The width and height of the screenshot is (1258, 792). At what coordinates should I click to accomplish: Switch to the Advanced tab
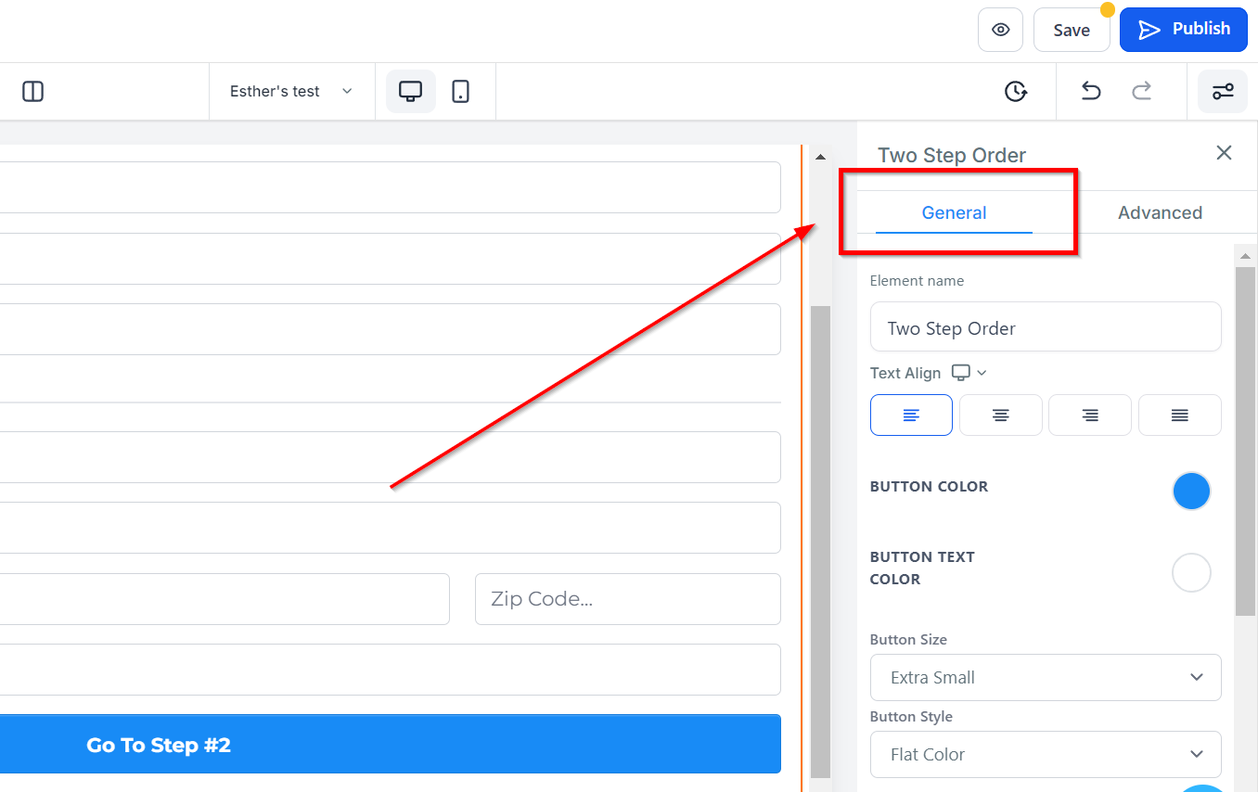click(x=1160, y=212)
